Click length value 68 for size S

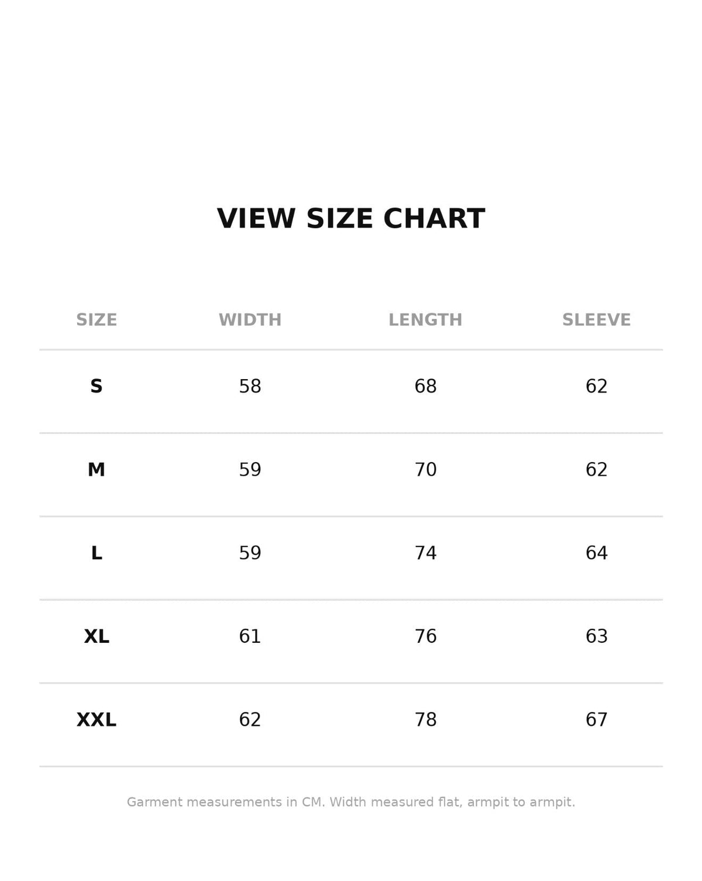point(425,387)
